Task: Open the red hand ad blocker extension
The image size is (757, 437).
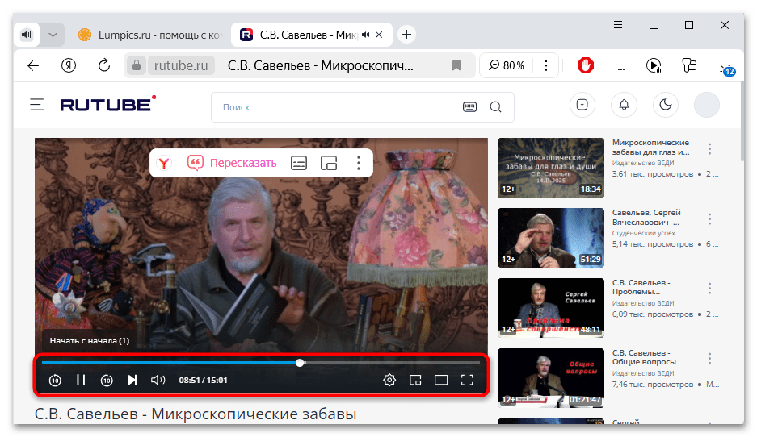Action: tap(585, 65)
